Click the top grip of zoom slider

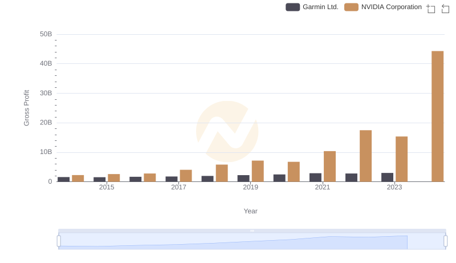(x=252, y=230)
